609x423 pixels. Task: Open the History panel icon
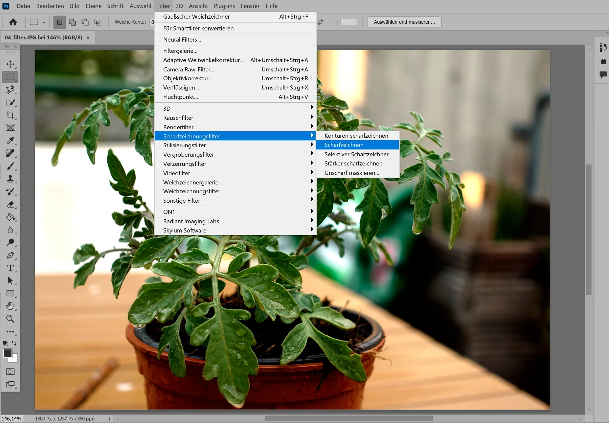pyautogui.click(x=603, y=48)
